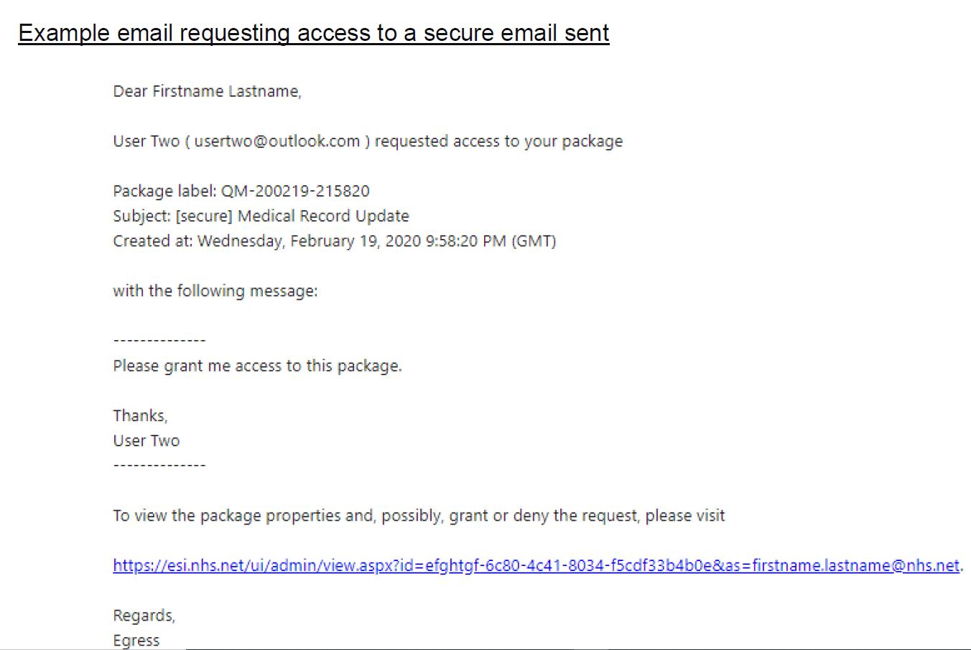Click the '[secure]' tag in the subject
Screen dimensions: 971x650
point(204,216)
